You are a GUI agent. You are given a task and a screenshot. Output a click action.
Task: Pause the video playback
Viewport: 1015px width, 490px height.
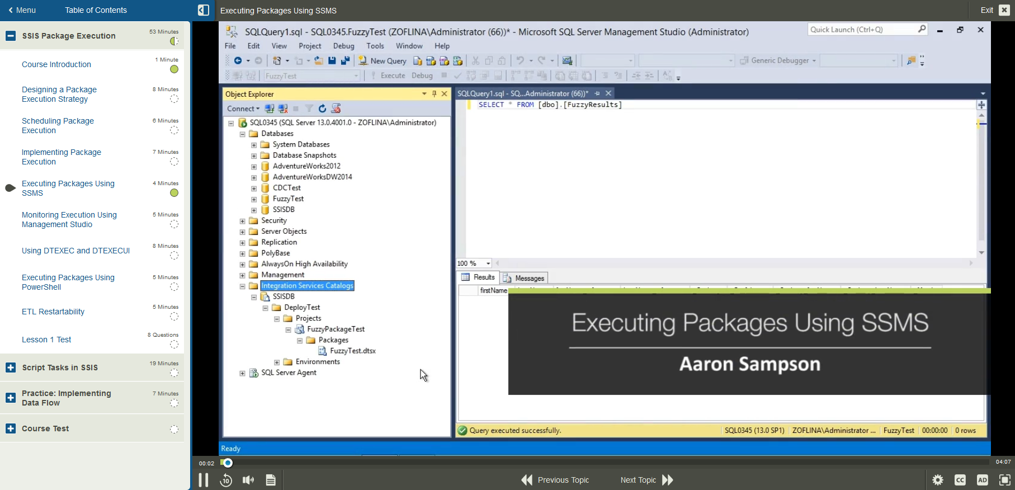[204, 480]
